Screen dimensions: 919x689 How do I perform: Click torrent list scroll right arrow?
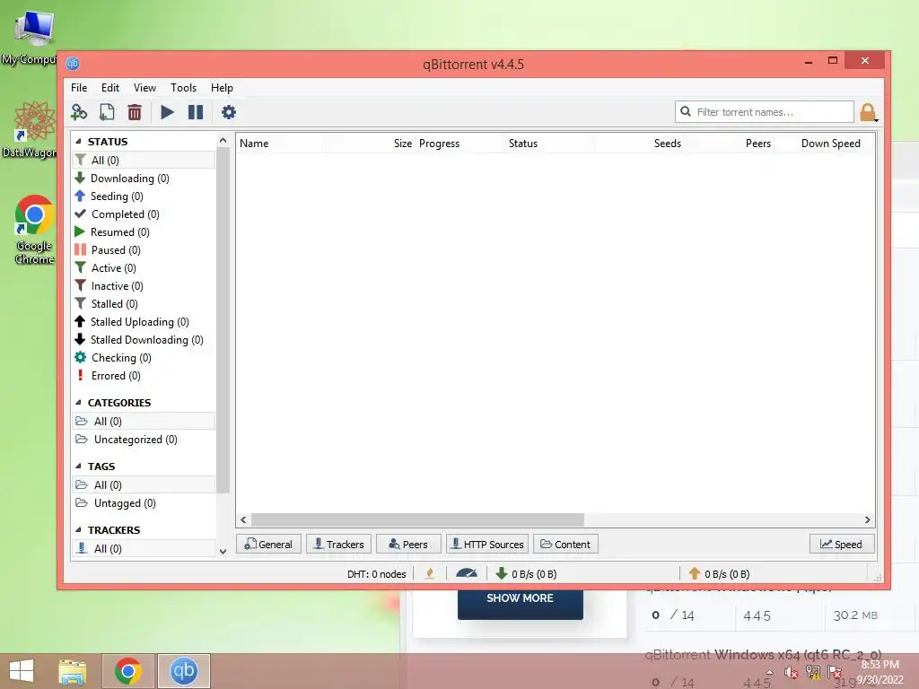(868, 519)
